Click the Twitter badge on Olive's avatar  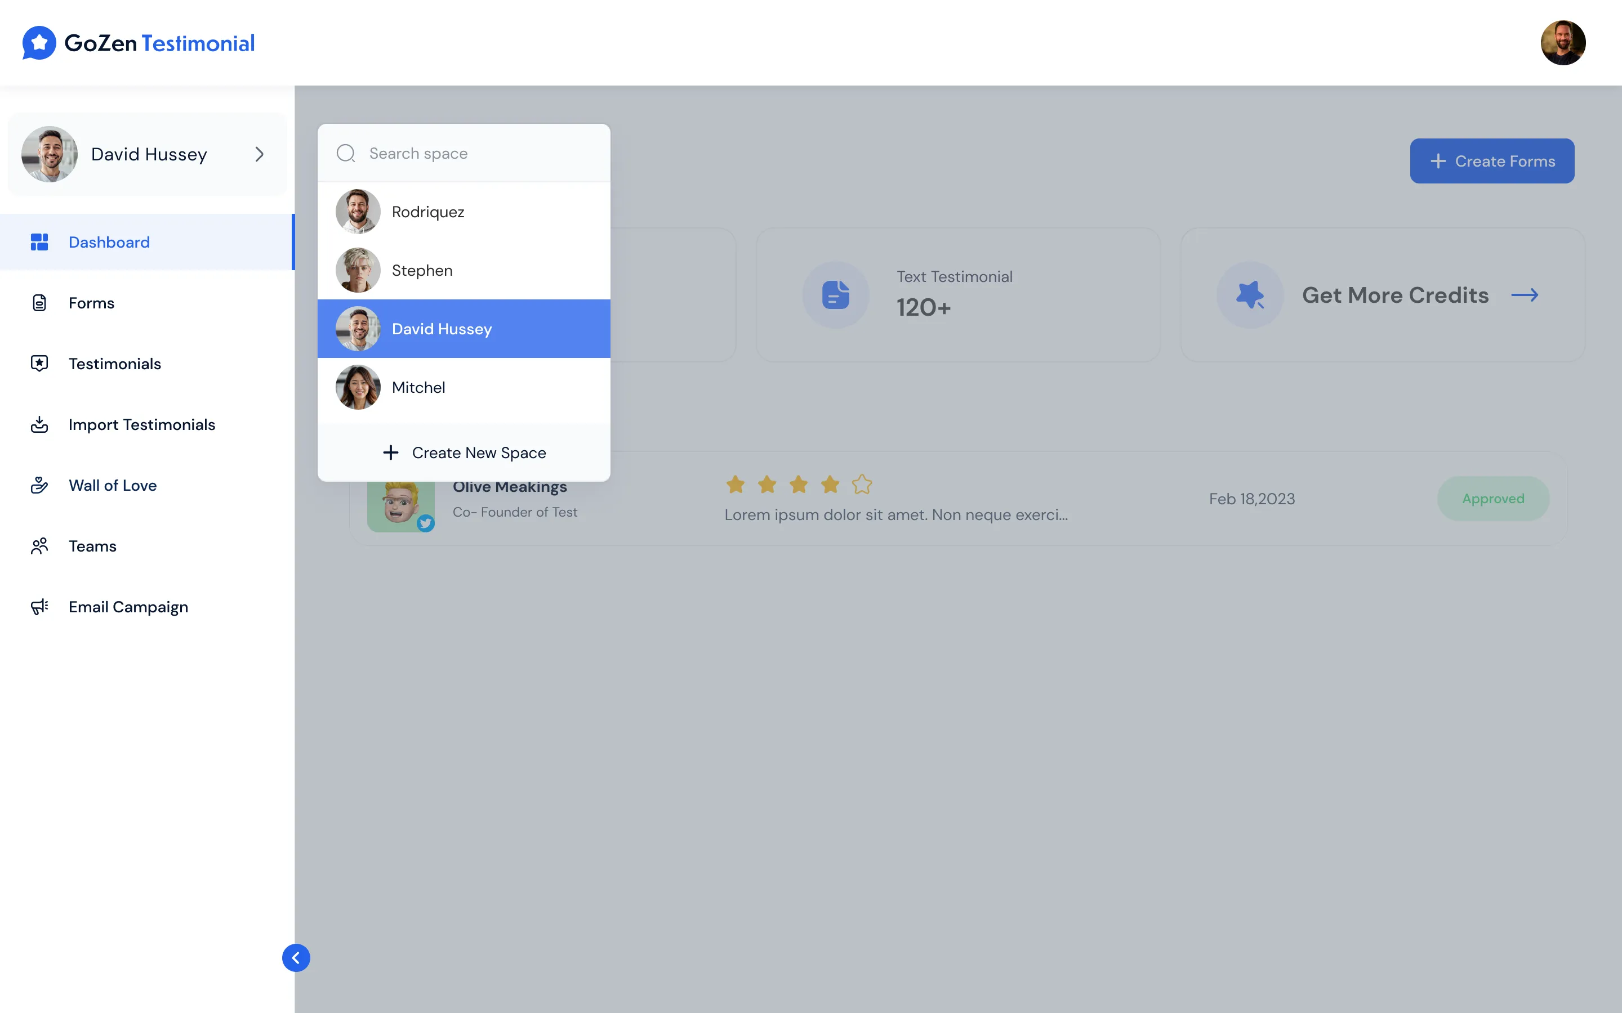point(426,523)
